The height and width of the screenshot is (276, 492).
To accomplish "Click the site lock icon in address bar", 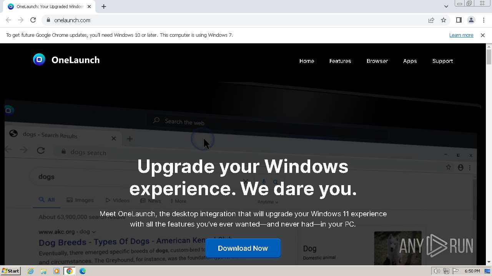I will [x=48, y=20].
